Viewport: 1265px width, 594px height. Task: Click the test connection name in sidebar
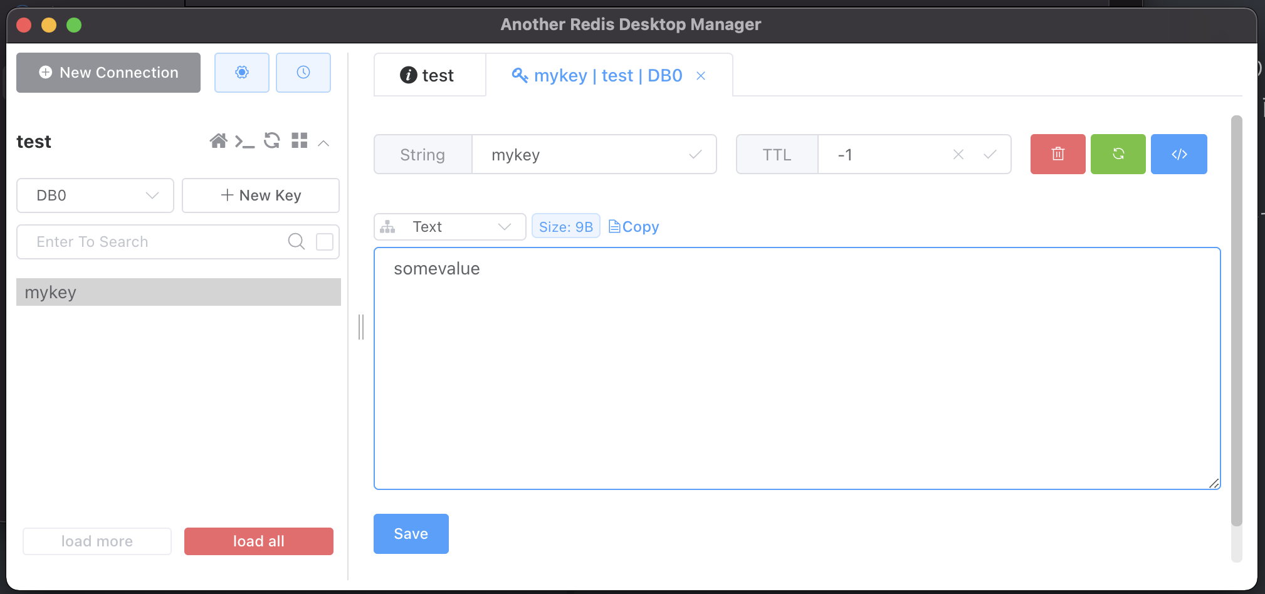click(x=34, y=142)
